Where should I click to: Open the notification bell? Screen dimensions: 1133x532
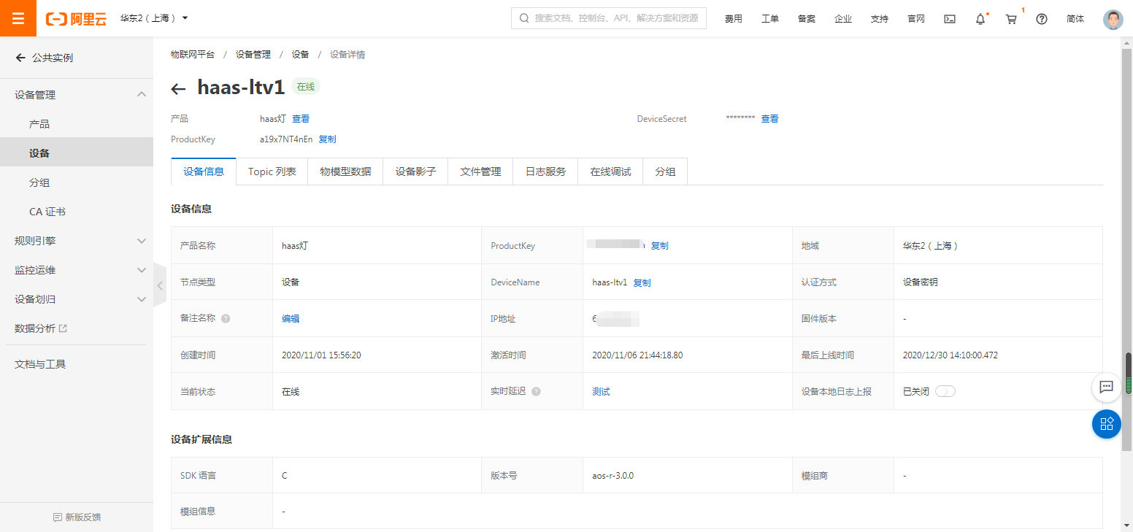point(980,19)
